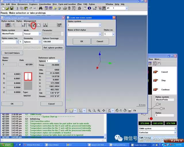Switch to Calypso User Desk taskbar item

coord(97,145)
